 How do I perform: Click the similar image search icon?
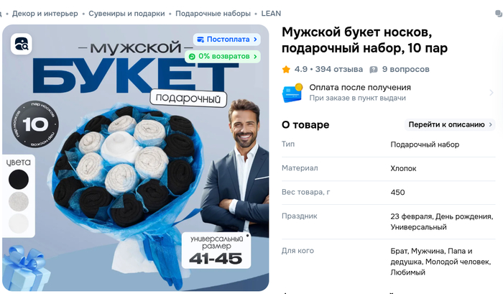(x=21, y=44)
